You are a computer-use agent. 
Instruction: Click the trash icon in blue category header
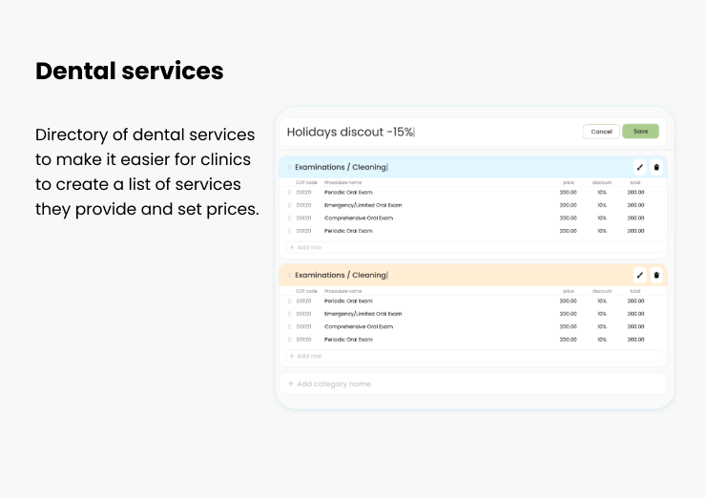click(656, 167)
